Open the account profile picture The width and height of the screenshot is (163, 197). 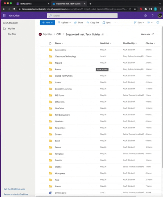(160, 16)
